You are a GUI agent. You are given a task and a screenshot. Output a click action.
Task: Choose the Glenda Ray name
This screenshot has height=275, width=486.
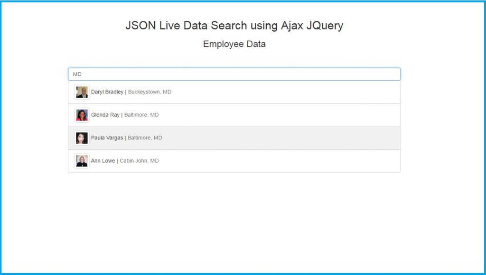tap(105, 115)
